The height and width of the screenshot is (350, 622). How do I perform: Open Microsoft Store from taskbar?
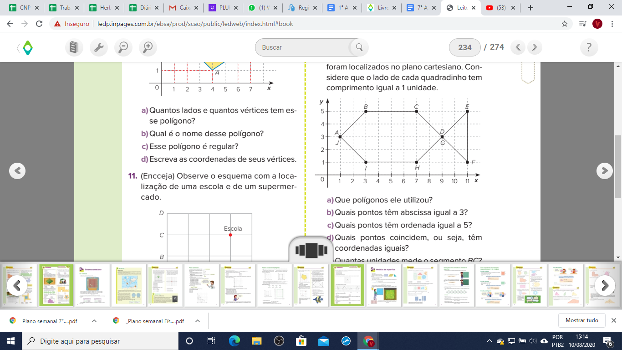point(301,341)
